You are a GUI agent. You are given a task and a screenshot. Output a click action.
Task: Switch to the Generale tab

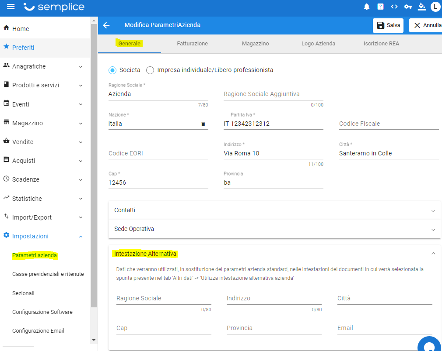(130, 44)
